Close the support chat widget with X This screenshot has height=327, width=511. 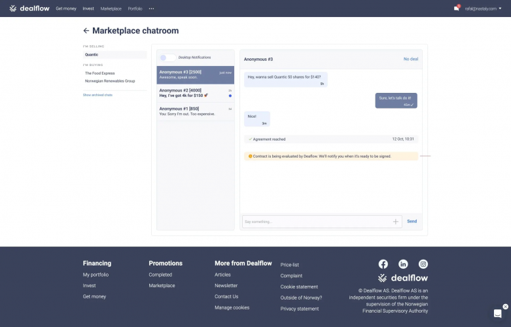[x=505, y=307]
